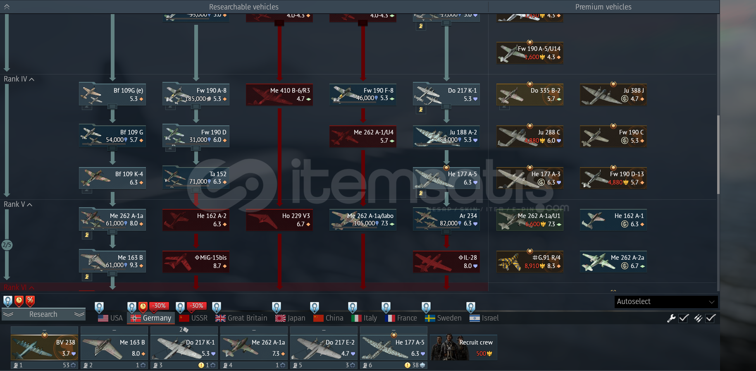Collapse the Rank VI section
756x371 pixels.
tap(19, 287)
